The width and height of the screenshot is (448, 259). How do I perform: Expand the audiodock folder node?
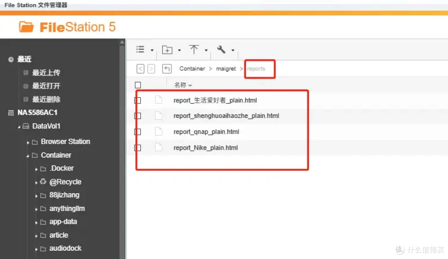point(36,249)
